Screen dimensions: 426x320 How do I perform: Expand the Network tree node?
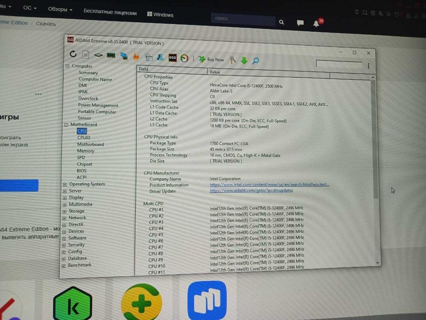64,218
